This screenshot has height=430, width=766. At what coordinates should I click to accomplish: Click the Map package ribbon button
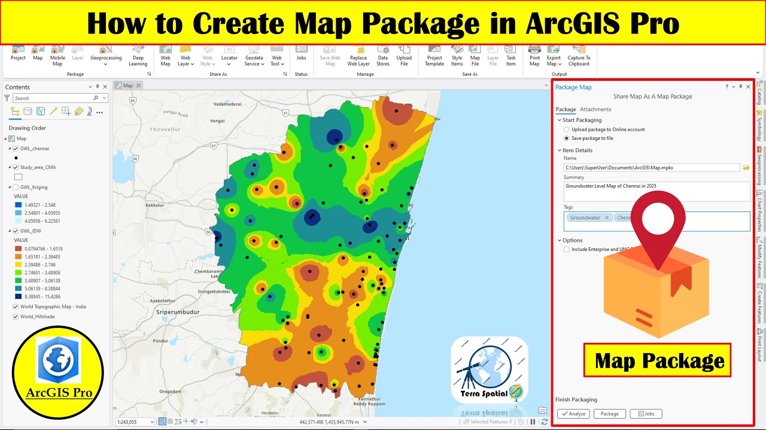click(x=38, y=54)
